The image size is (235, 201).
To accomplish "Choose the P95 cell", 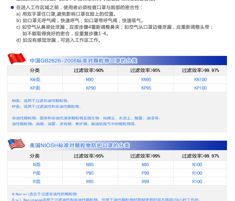I will coord(90,173).
